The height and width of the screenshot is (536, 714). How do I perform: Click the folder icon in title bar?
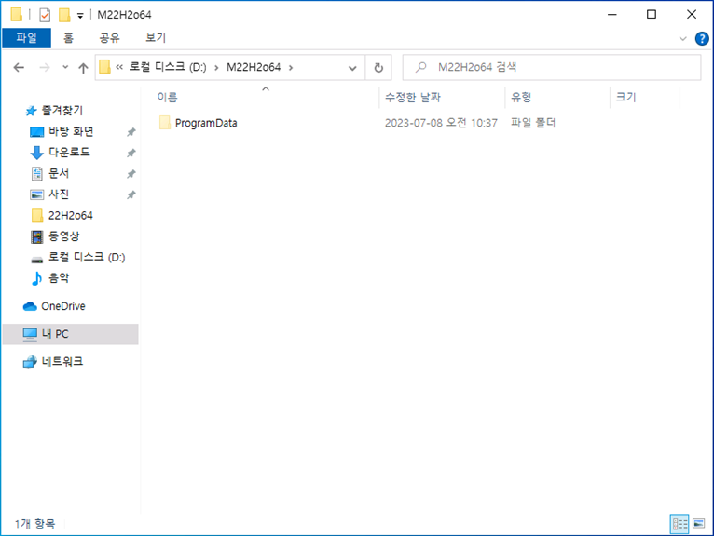17,15
